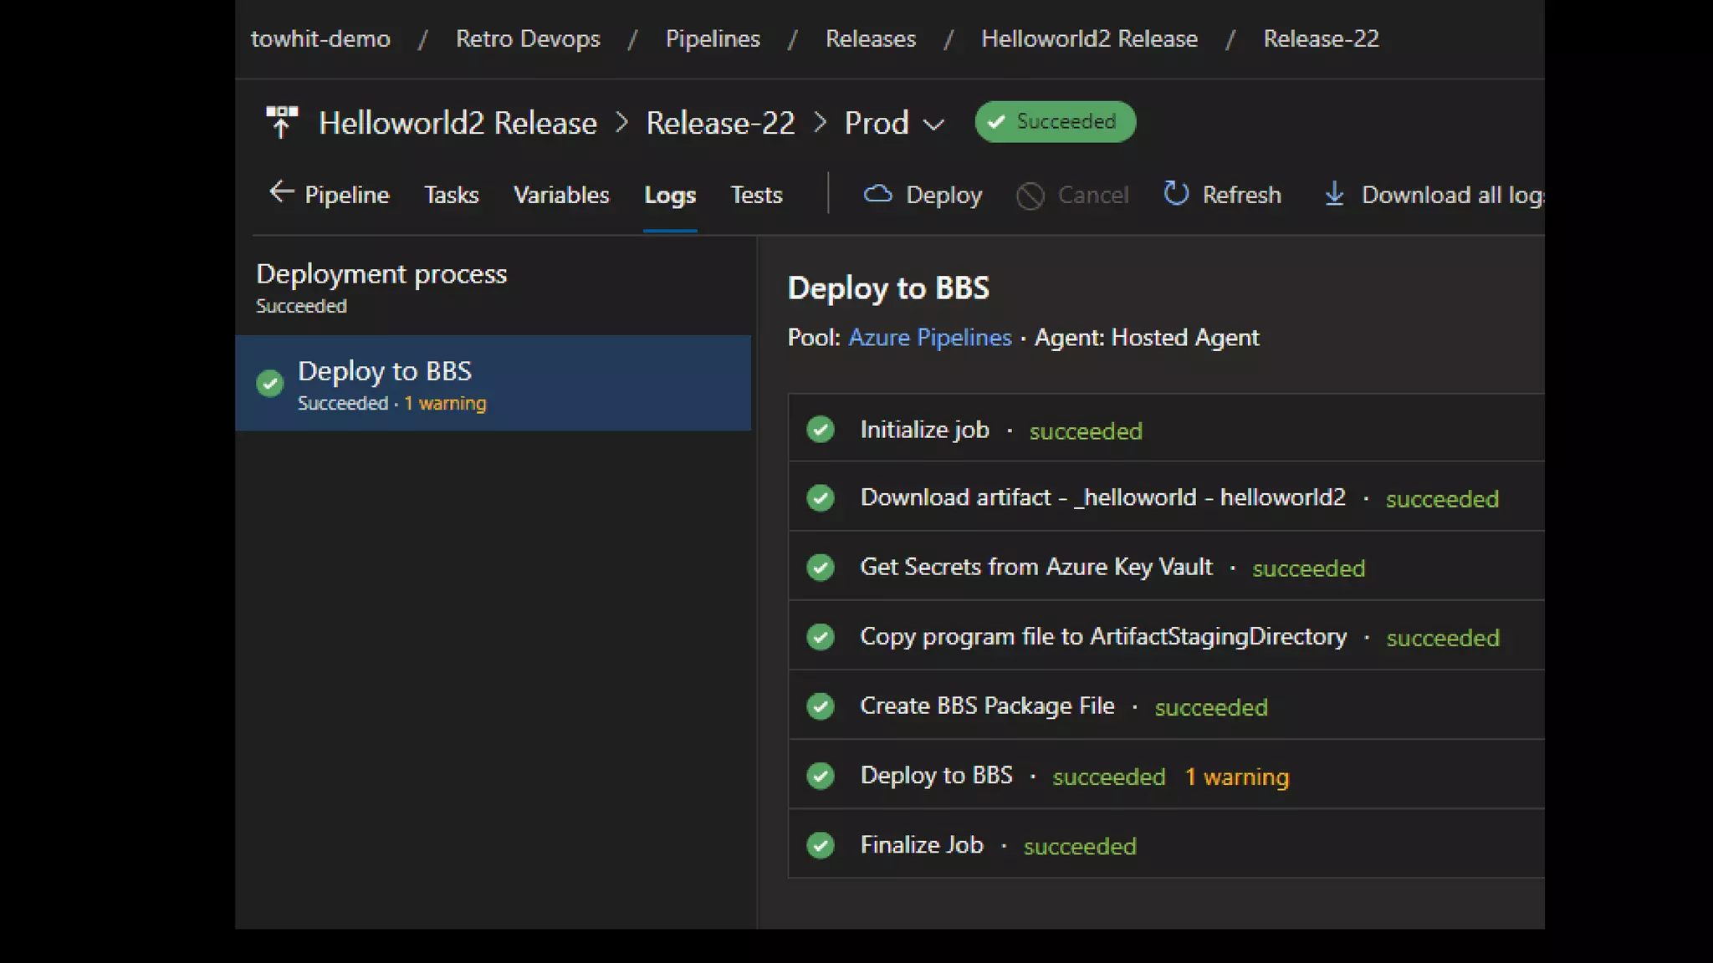Click the back arrow next to Pipeline
Image resolution: width=1713 pixels, height=963 pixels.
point(281,192)
